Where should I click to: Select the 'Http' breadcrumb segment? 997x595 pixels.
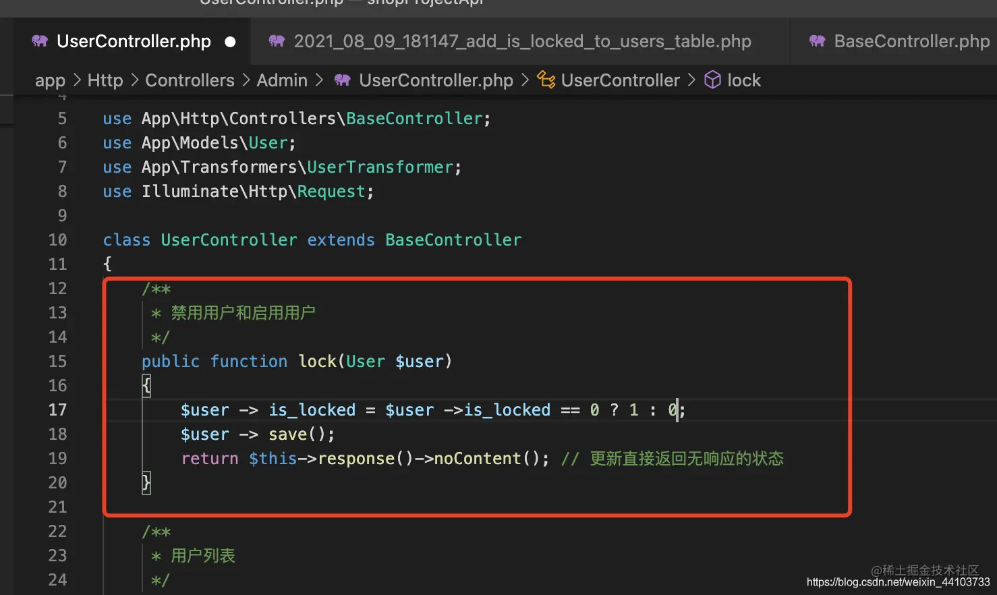105,80
